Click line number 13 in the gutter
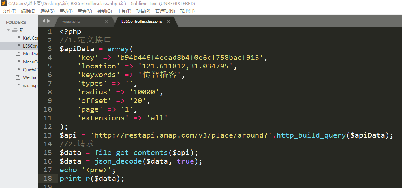The height and width of the screenshot is (188, 402). coord(48,135)
